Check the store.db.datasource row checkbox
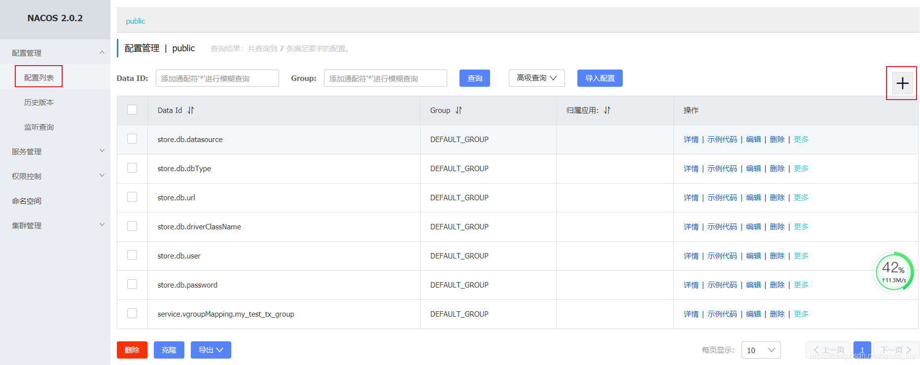 click(132, 139)
